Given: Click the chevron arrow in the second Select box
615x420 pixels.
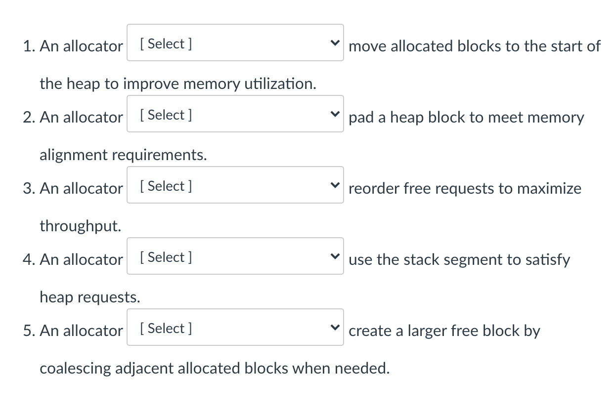Looking at the screenshot, I should click(x=335, y=114).
